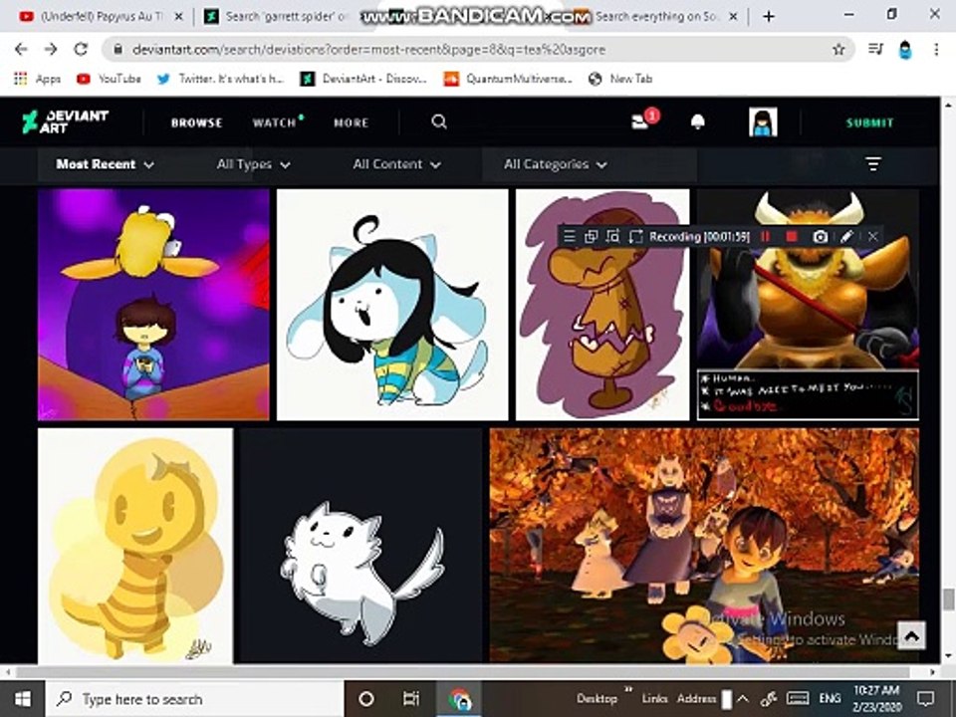The height and width of the screenshot is (717, 956).
Task: Open the filter options icon
Action: coord(873,163)
